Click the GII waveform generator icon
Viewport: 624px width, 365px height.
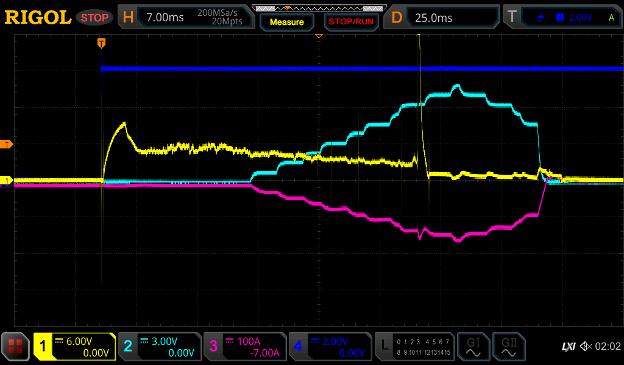point(509,347)
